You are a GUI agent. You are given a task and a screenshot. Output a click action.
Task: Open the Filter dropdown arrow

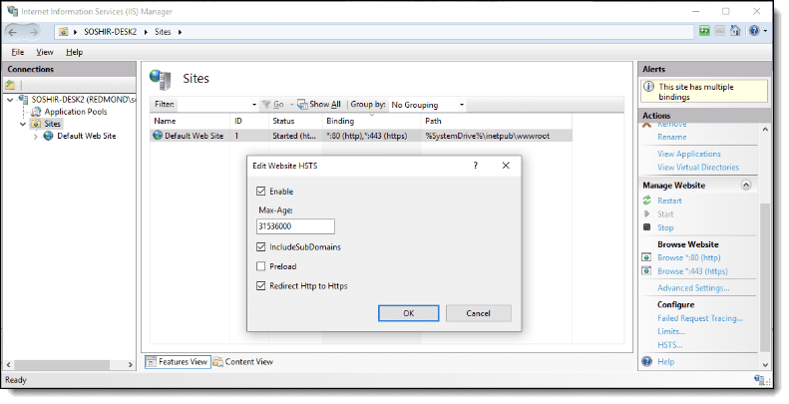(x=254, y=105)
